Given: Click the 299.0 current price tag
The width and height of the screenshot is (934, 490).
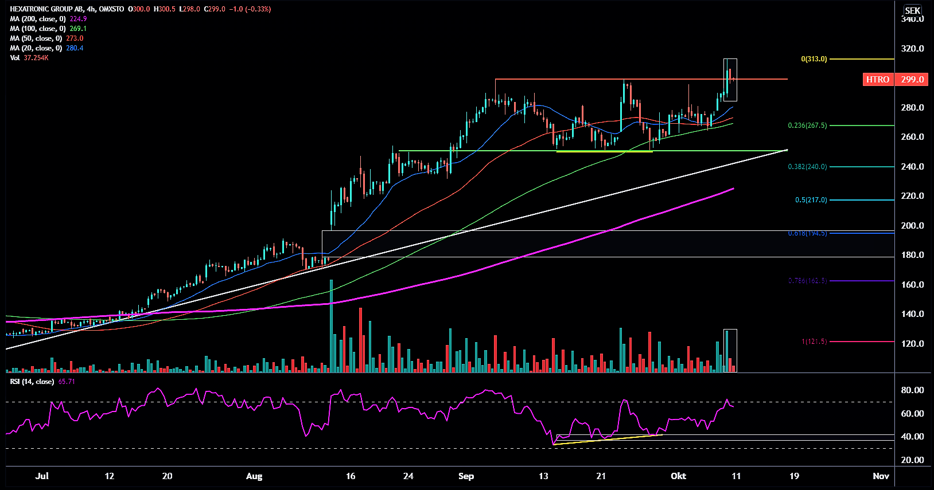Looking at the screenshot, I should point(912,80).
